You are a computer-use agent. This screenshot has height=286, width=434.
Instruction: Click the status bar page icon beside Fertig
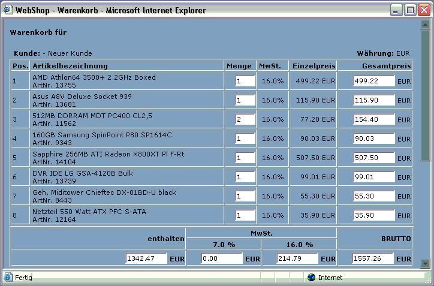point(8,277)
